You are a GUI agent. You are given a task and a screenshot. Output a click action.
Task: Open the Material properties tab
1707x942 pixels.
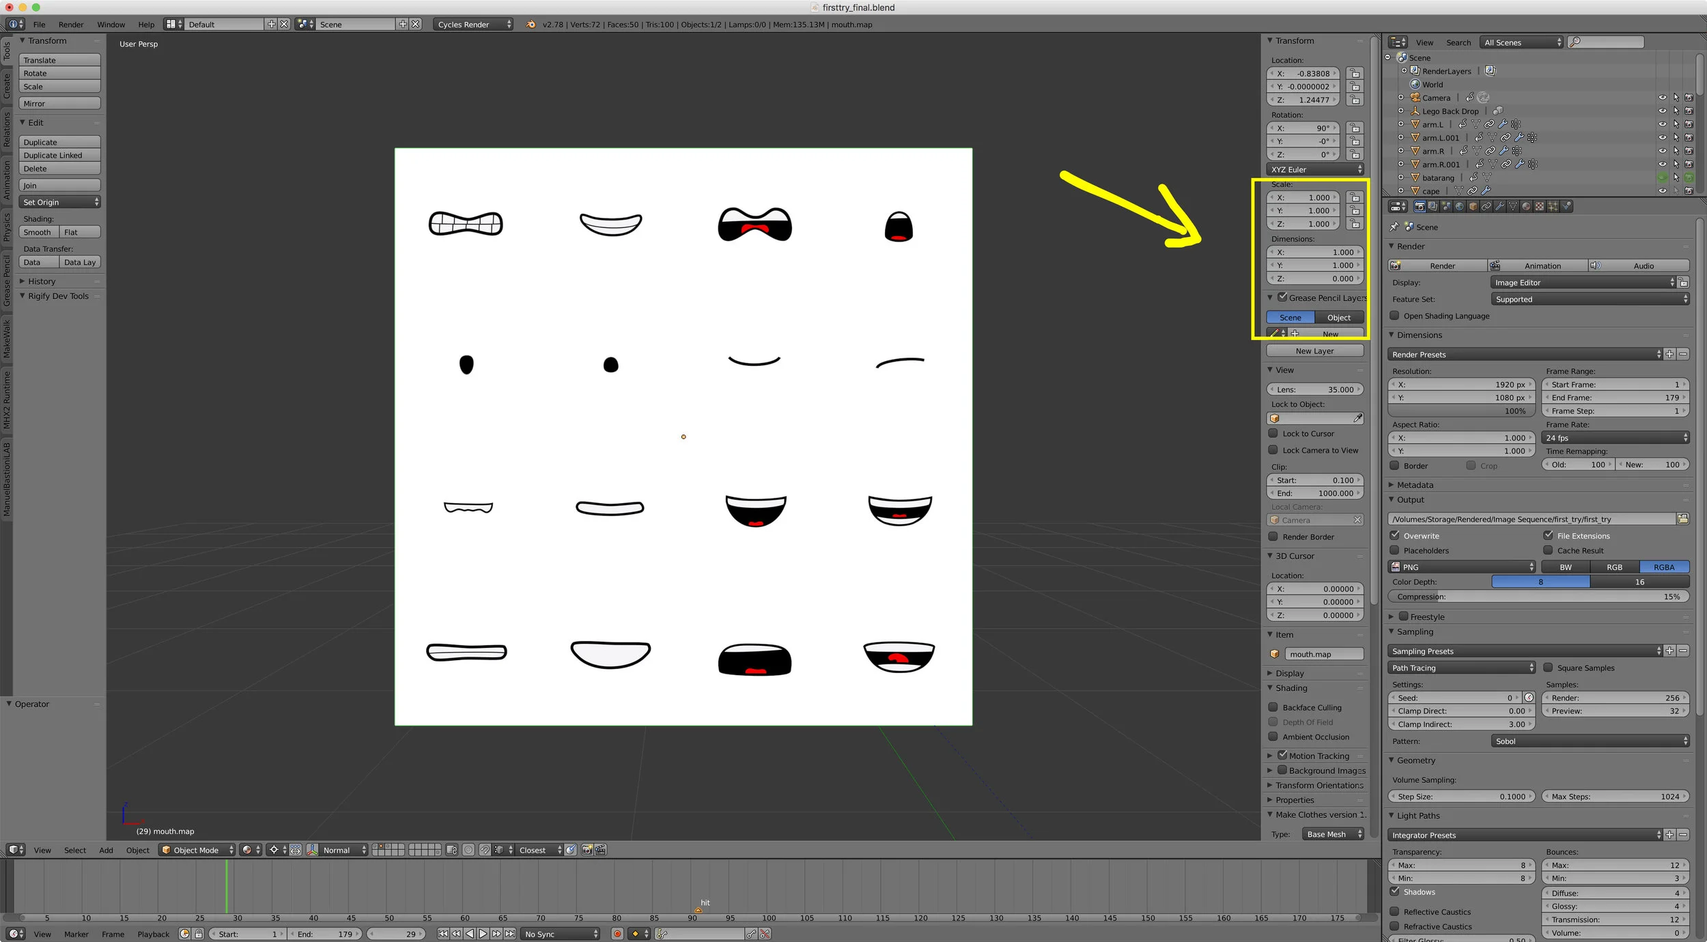click(x=1526, y=206)
